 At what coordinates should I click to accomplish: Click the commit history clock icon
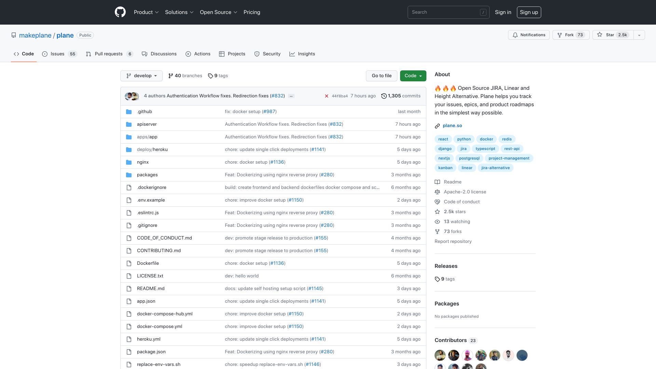coord(384,96)
